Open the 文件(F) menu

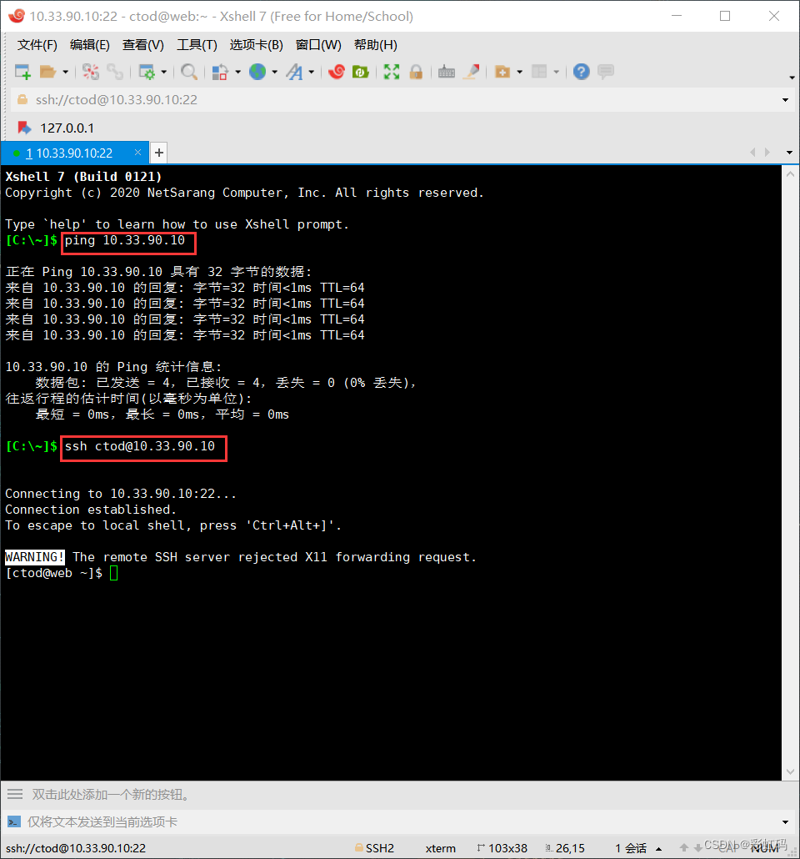click(x=37, y=45)
